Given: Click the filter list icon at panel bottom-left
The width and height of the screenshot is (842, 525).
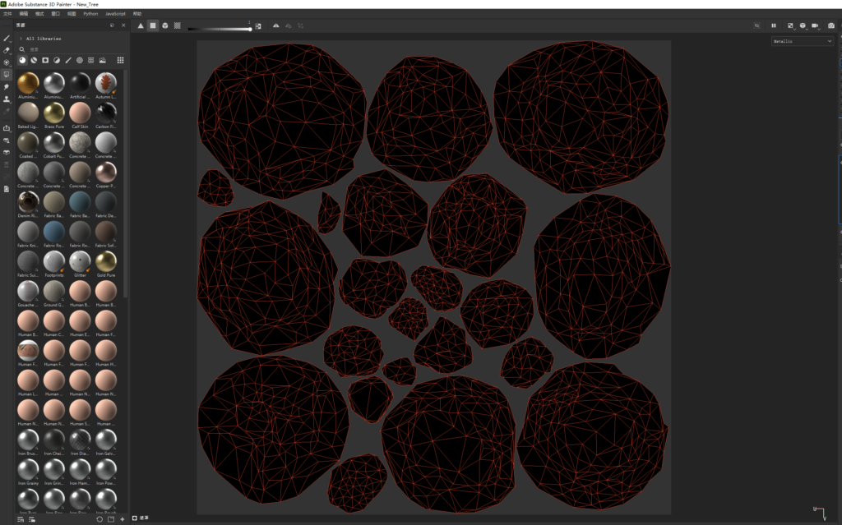Looking at the screenshot, I should point(21,519).
